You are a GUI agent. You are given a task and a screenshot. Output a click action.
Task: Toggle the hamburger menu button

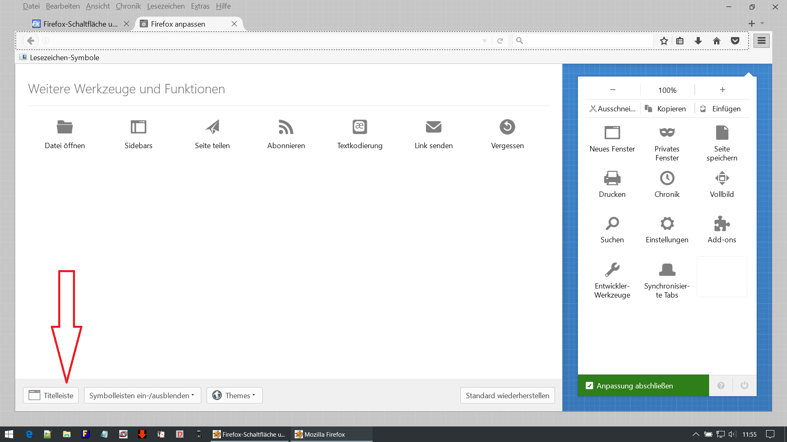click(761, 41)
